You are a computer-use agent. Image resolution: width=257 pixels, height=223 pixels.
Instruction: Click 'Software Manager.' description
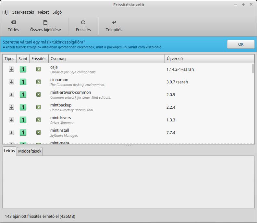tap(64, 135)
